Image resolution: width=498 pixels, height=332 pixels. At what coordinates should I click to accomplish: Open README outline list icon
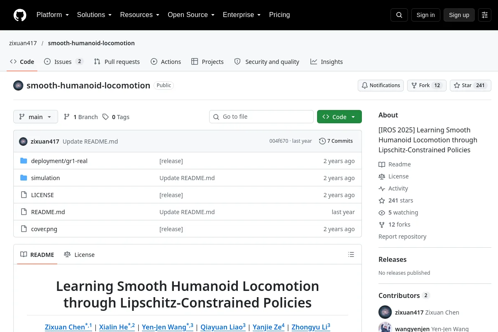[351, 254]
